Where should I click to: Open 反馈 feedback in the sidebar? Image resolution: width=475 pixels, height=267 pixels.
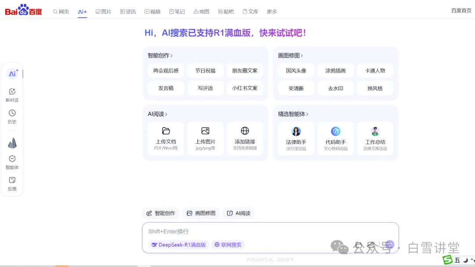12,184
